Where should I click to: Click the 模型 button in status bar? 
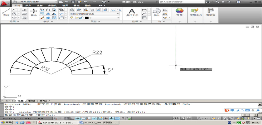(176, 118)
